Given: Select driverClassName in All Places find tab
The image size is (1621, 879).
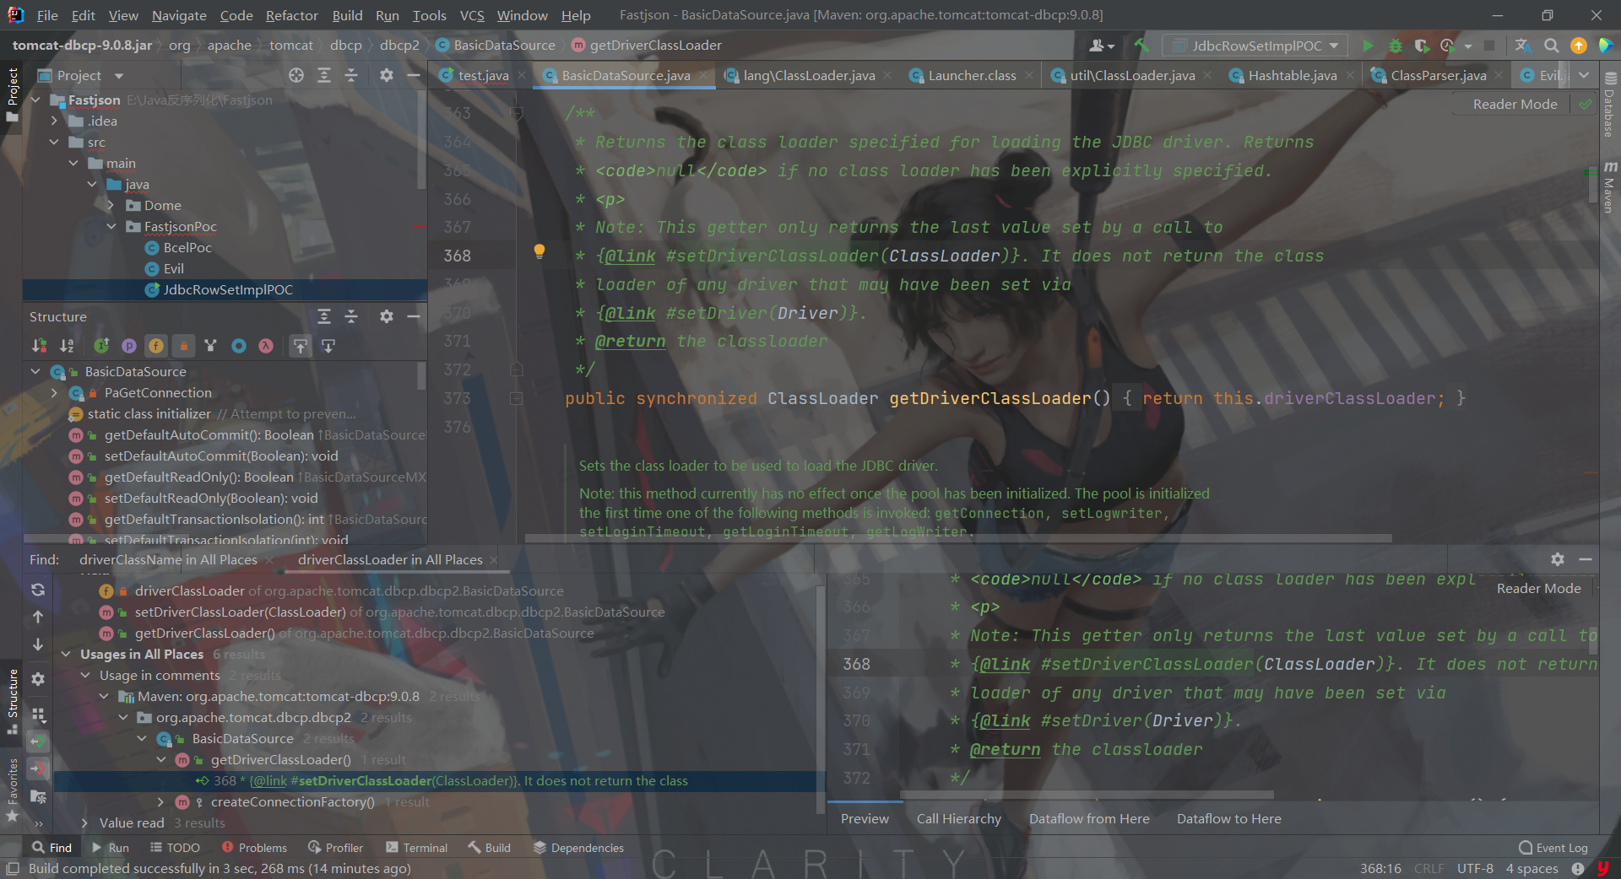Looking at the screenshot, I should 168,559.
